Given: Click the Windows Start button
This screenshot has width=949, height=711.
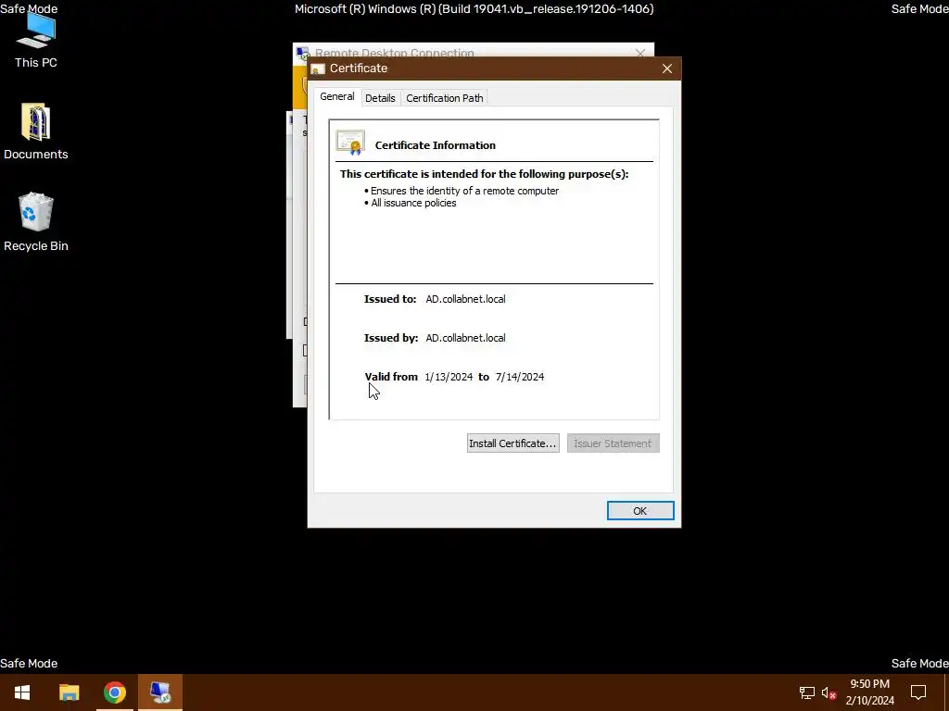Looking at the screenshot, I should click(22, 692).
